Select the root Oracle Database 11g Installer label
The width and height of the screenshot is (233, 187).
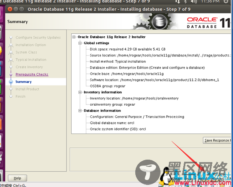click(112, 37)
